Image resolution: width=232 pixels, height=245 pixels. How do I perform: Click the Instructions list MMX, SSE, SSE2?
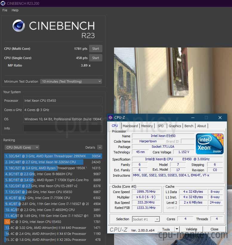click(x=178, y=177)
